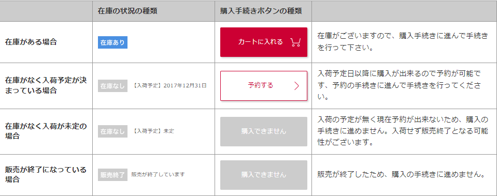
Task: Click the 販売が終了になっている場合 row label
Action: [x=46, y=174]
